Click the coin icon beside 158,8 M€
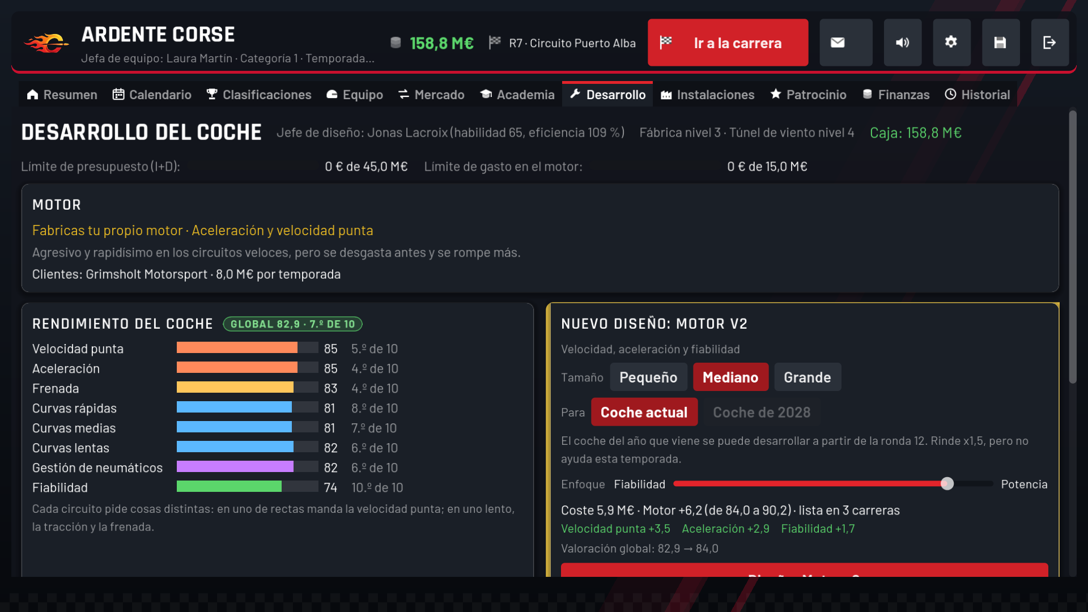Screen dimensions: 1088x612 tap(396, 42)
